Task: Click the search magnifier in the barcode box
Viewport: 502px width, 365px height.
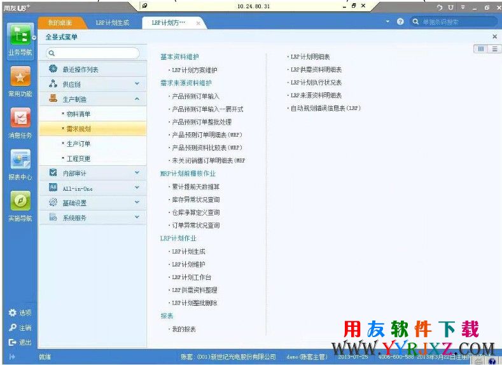Action: point(415,22)
